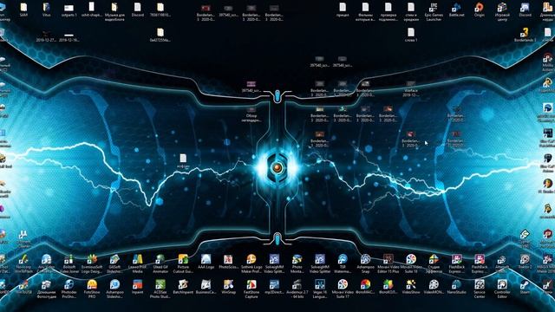Launch the Picture Cutout Guide shortcut
The width and height of the screenshot is (555, 312).
tap(183, 263)
